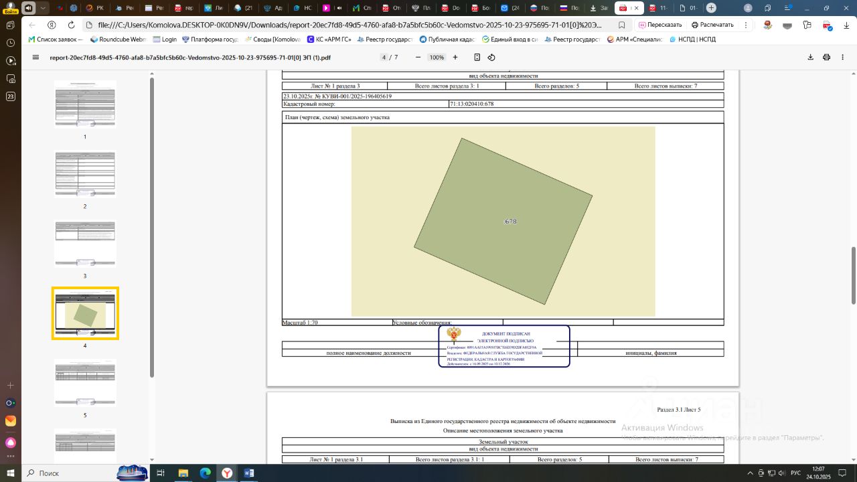Click the browser reload icon
The image size is (857, 482).
coord(71,25)
